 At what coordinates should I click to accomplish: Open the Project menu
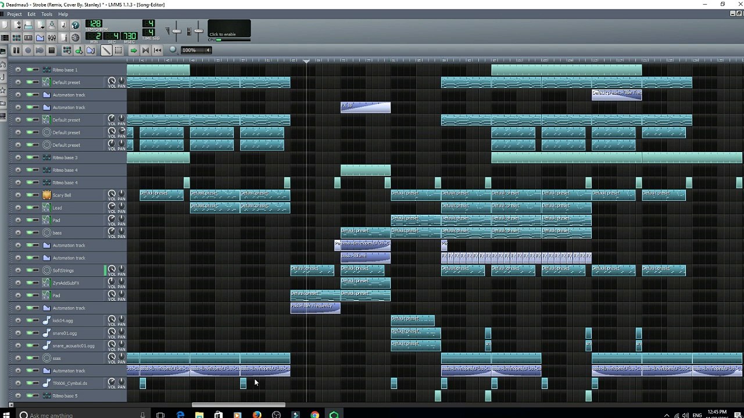pos(14,14)
